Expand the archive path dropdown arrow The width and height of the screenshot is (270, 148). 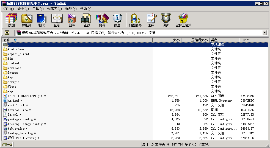[x=265, y=33]
